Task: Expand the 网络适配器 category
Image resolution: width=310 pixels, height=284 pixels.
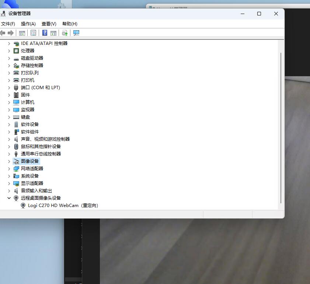Action: [x=9, y=169]
